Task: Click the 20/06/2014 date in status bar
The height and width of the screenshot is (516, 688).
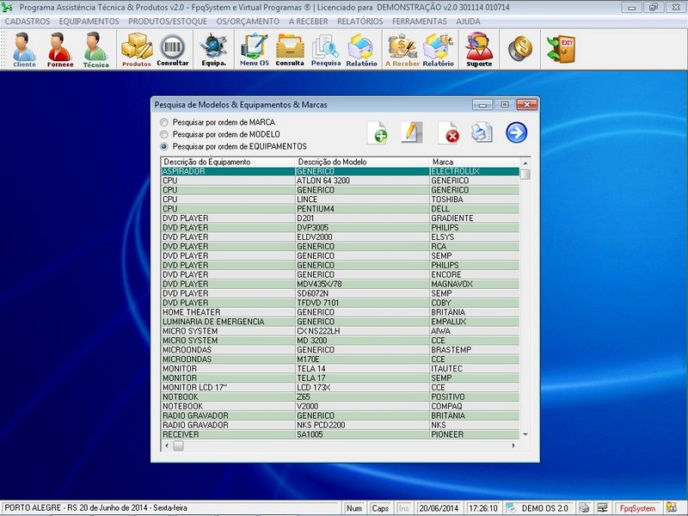Action: pos(439,508)
